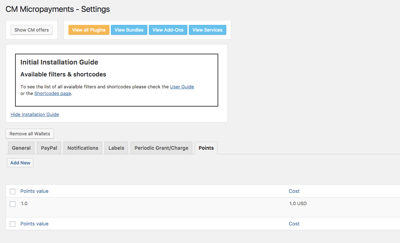The image size is (400, 243).
Task: Follow the Shortcodes page link
Action: pos(53,94)
